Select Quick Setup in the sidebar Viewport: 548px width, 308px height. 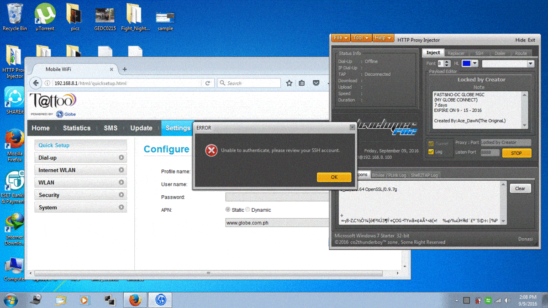(80, 145)
